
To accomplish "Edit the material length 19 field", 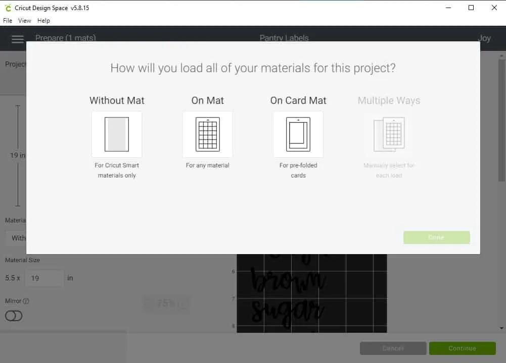I will (44, 278).
